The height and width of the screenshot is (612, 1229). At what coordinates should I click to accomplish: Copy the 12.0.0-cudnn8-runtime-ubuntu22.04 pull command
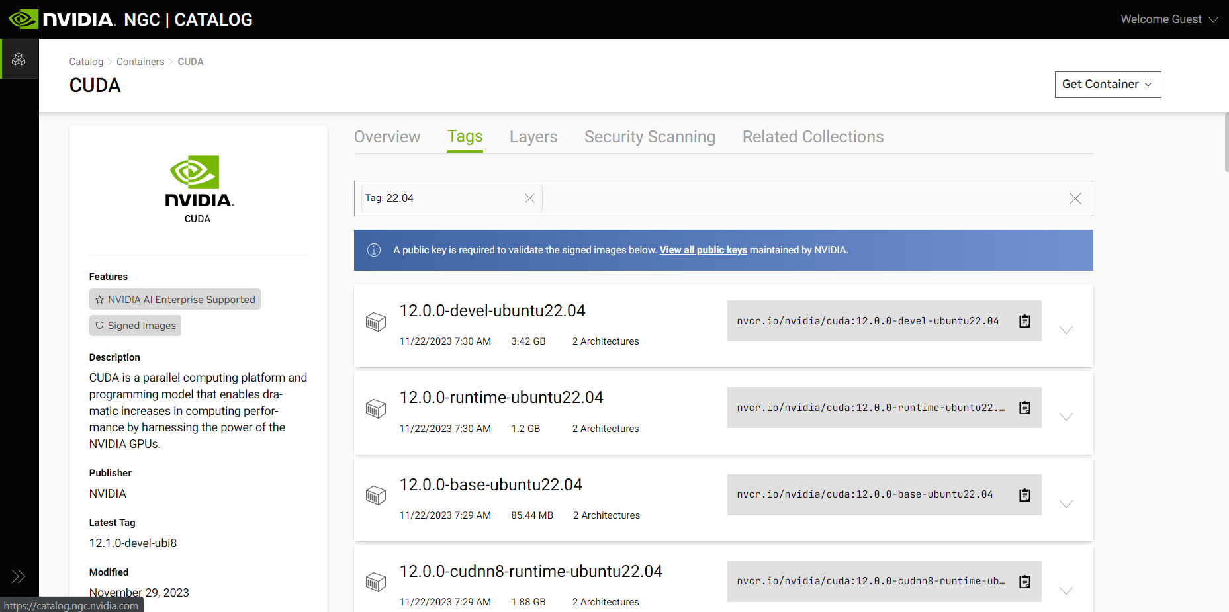click(x=1024, y=582)
